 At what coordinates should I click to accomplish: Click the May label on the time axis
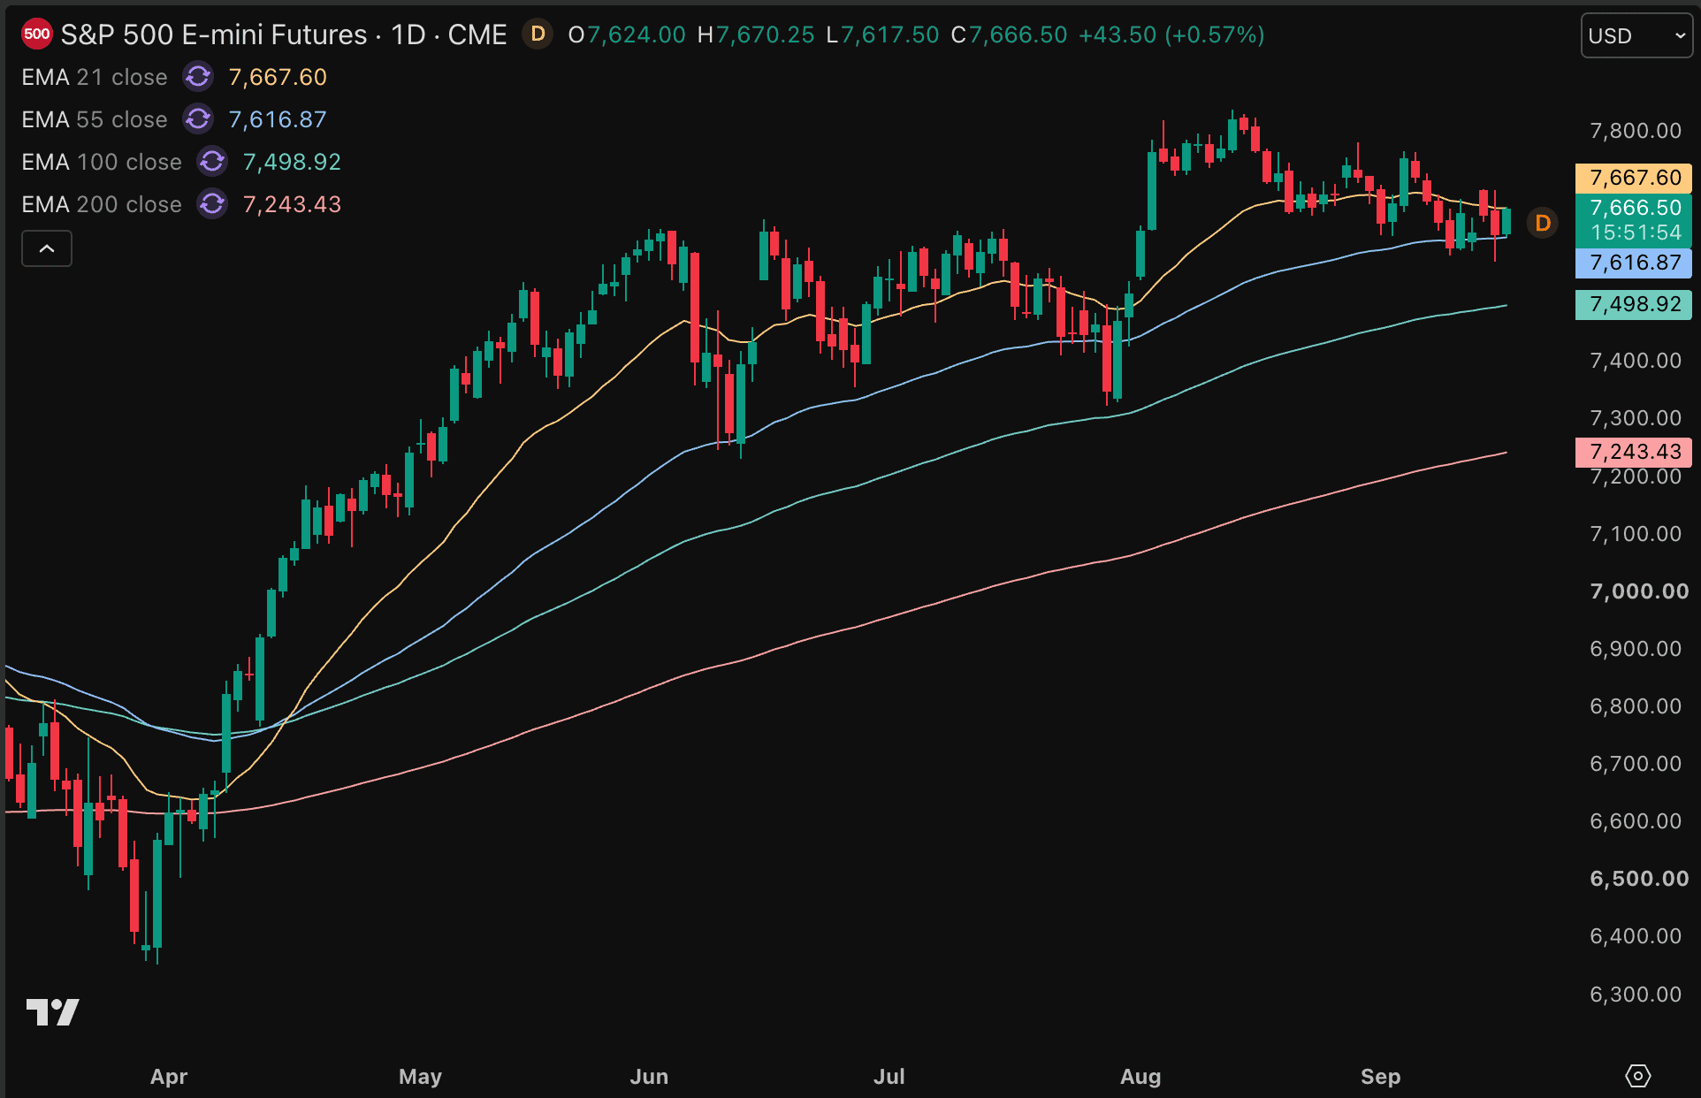[421, 1076]
